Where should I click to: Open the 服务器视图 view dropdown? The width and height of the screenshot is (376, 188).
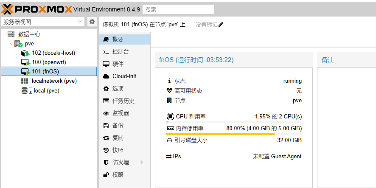tap(43, 22)
